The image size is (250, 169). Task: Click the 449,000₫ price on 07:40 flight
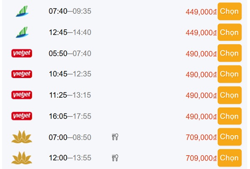[x=201, y=12]
